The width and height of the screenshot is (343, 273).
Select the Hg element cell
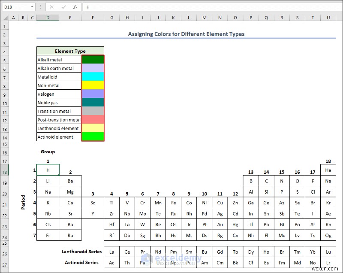(x=235, y=224)
